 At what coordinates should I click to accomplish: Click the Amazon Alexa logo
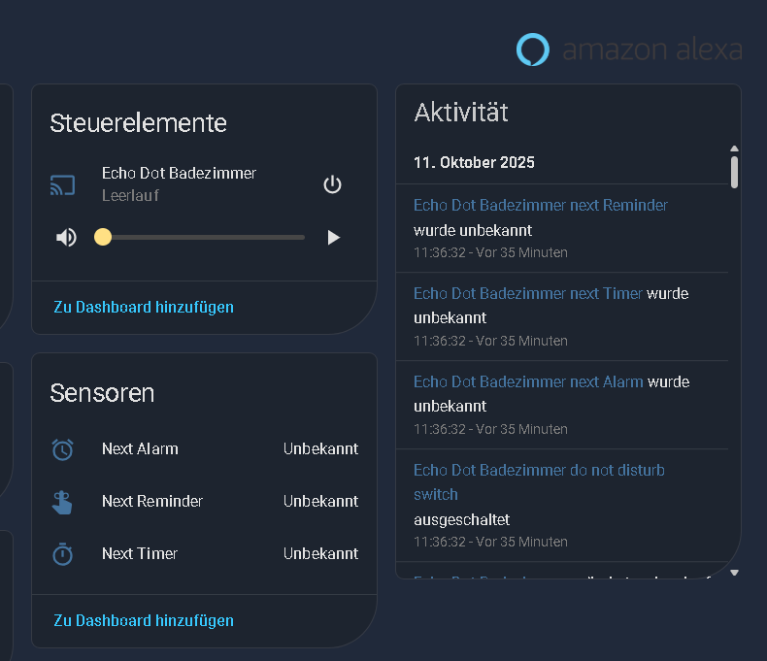tap(629, 50)
